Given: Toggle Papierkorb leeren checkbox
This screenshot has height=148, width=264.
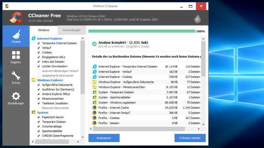Looking at the screenshot, I should [x=39, y=117].
